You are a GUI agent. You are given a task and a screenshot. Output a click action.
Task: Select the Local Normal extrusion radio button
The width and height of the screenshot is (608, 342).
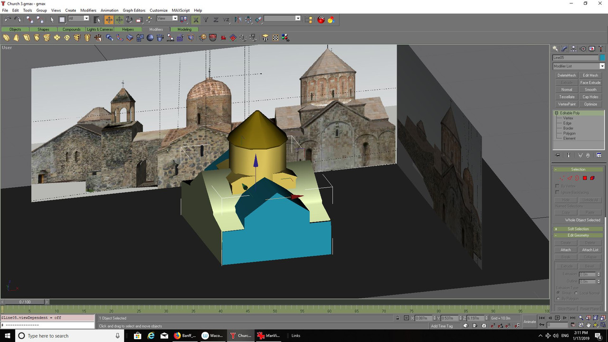(x=577, y=293)
